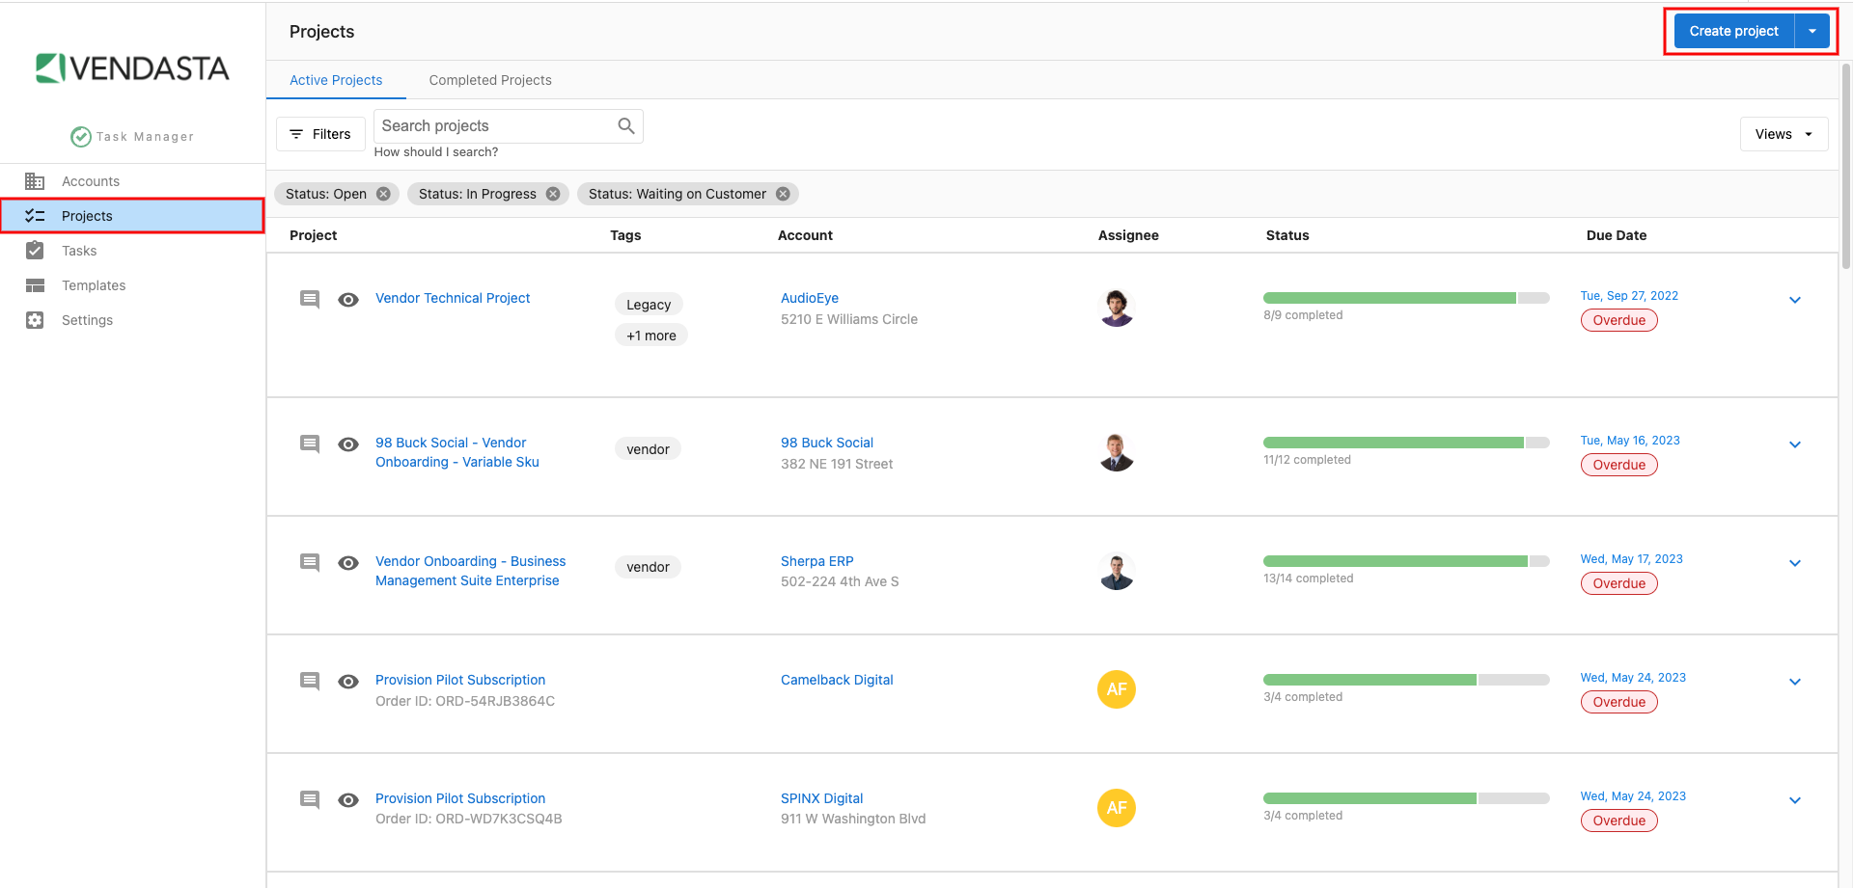1853x888 pixels.
Task: Click the Vendasta logo
Action: click(x=132, y=67)
